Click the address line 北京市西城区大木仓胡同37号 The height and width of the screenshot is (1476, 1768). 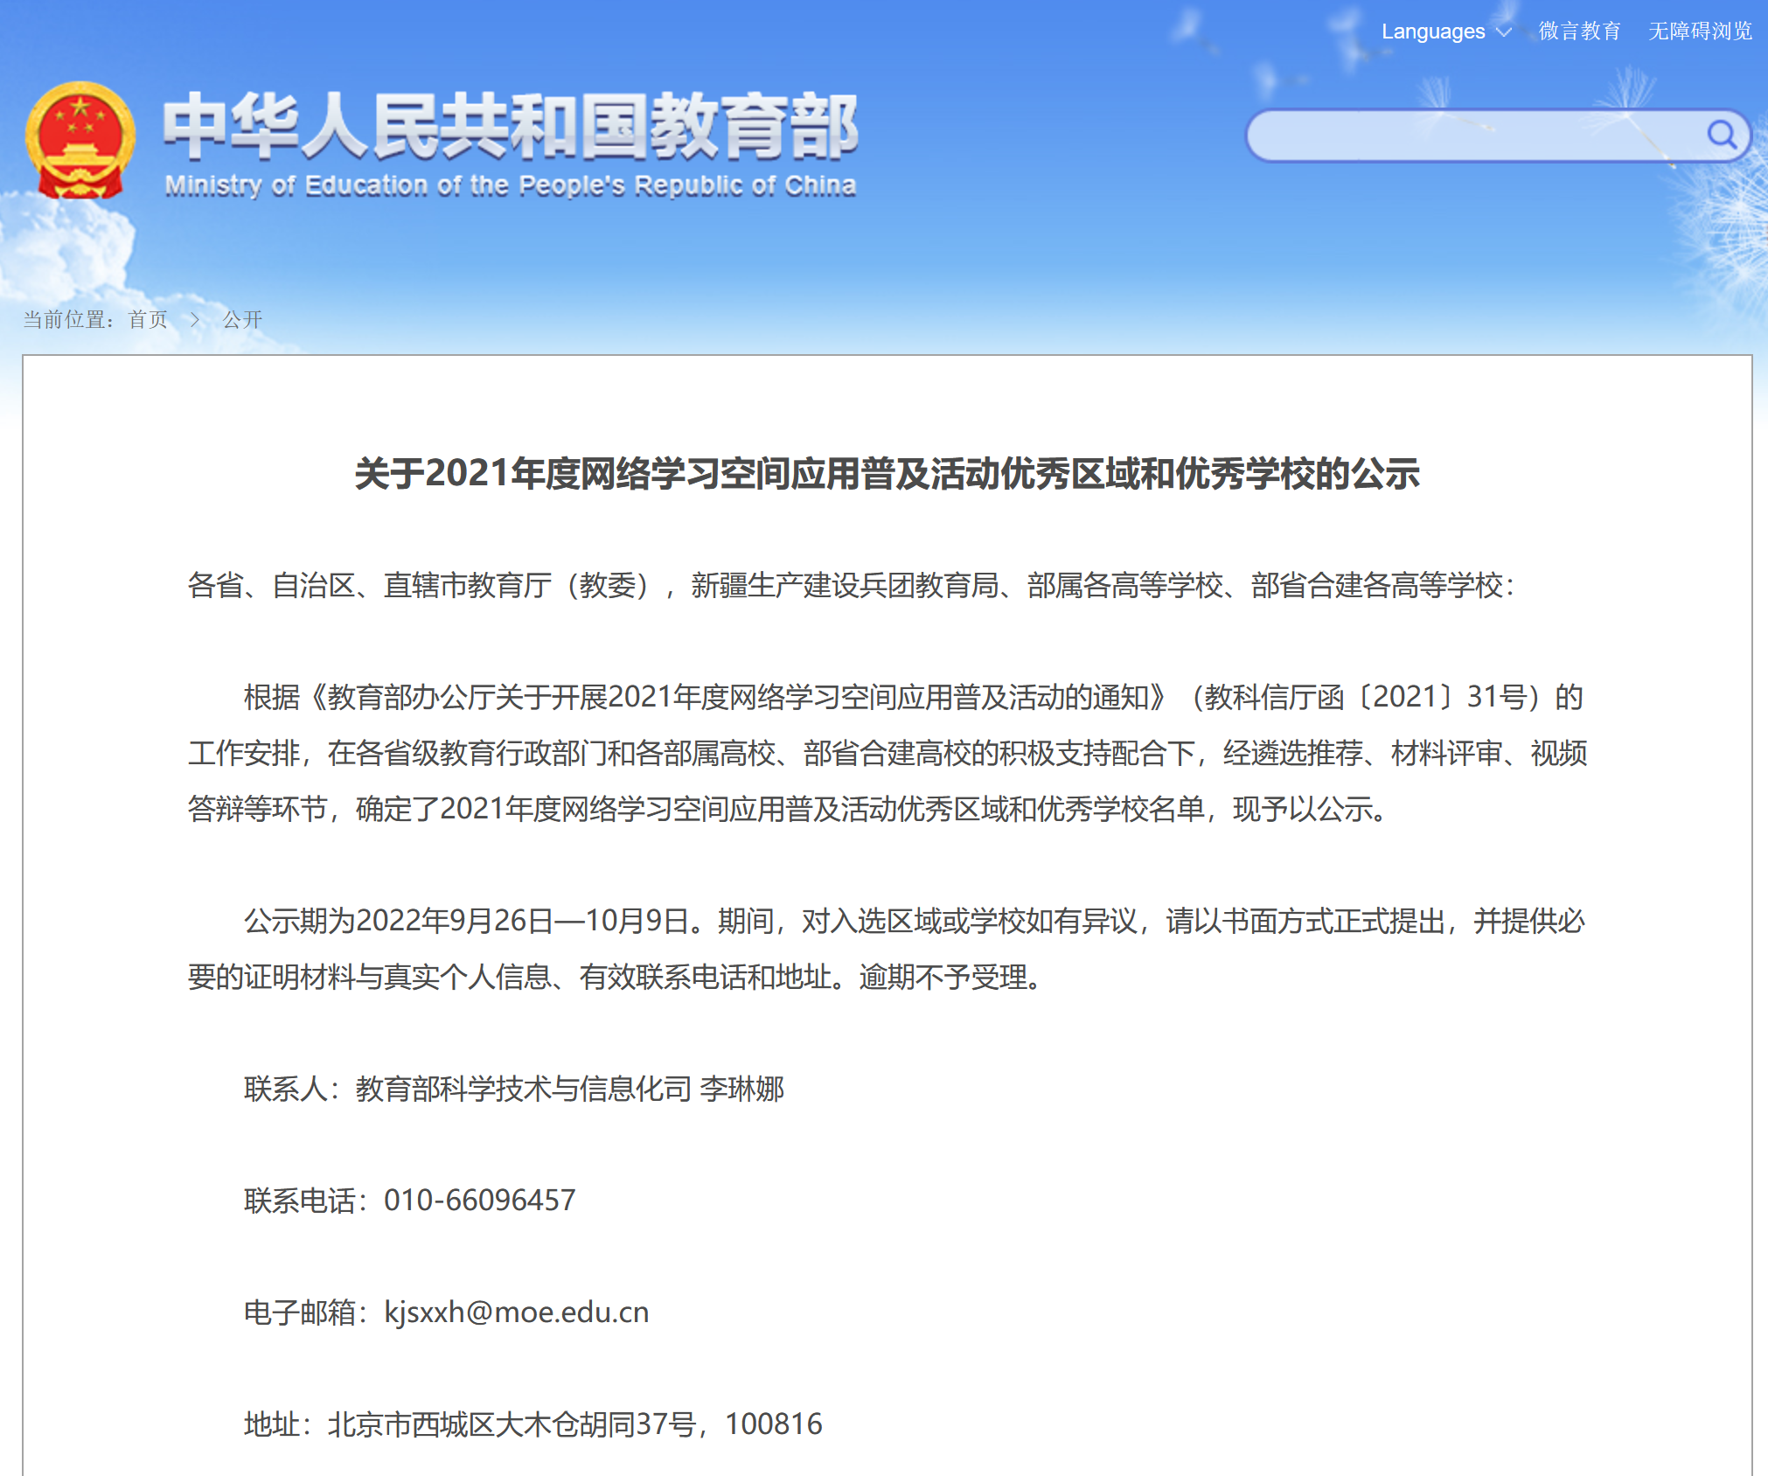[x=512, y=1424]
